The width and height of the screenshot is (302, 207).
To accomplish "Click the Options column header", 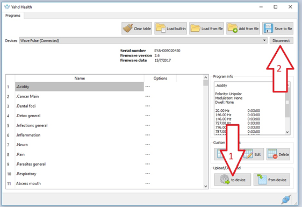I will (x=160, y=78).
